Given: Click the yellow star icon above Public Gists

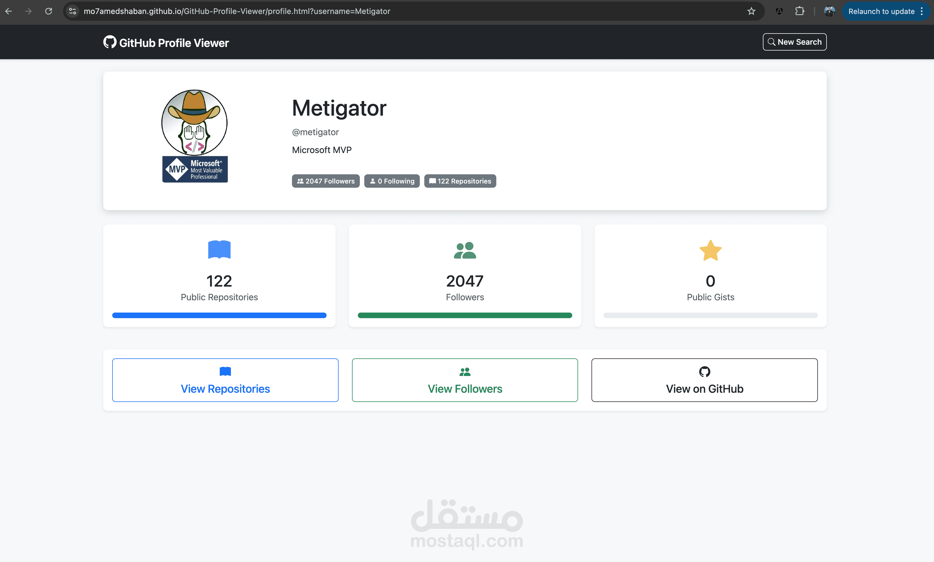Looking at the screenshot, I should (x=710, y=250).
